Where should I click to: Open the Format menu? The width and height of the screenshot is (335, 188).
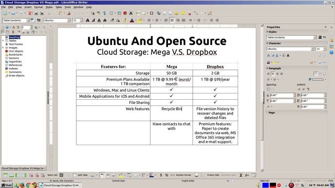click(x=38, y=7)
